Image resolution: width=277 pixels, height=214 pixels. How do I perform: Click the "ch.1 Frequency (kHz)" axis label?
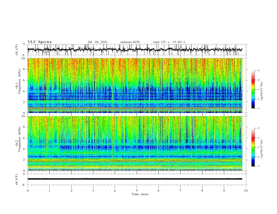coord(18,81)
